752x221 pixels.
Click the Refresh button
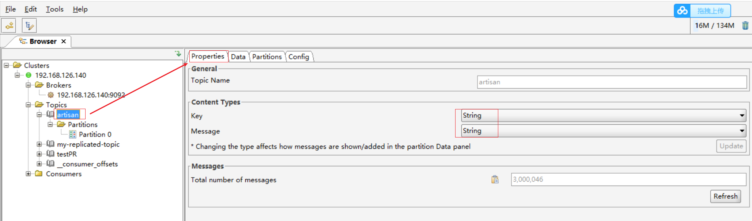[726, 196]
